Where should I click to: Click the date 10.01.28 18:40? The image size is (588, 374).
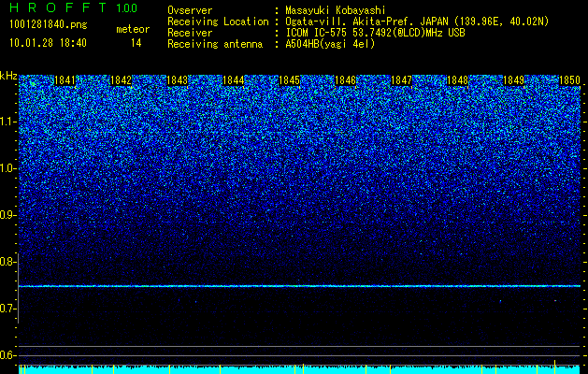coord(48,43)
